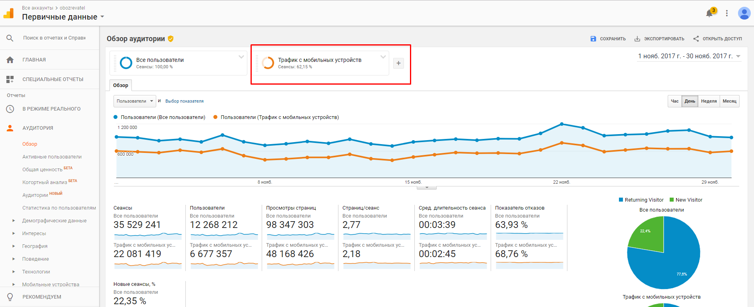Expand the Все пользователи segment chevron
Screen dimensions: 754x307
click(x=241, y=57)
